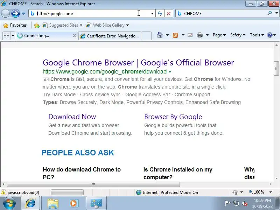Click the red X Stop button
280x210 pixels.
[169, 13]
